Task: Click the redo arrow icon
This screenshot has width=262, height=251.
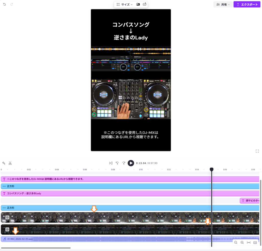Action: coord(12,4)
